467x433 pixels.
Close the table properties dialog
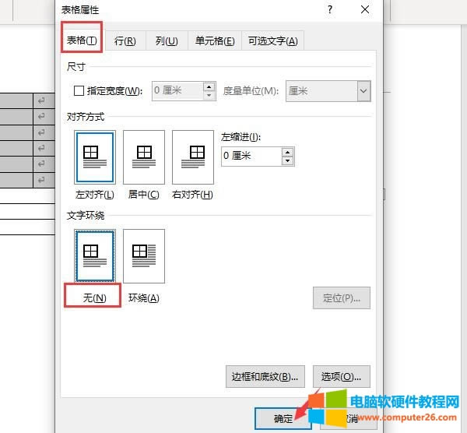click(x=365, y=9)
